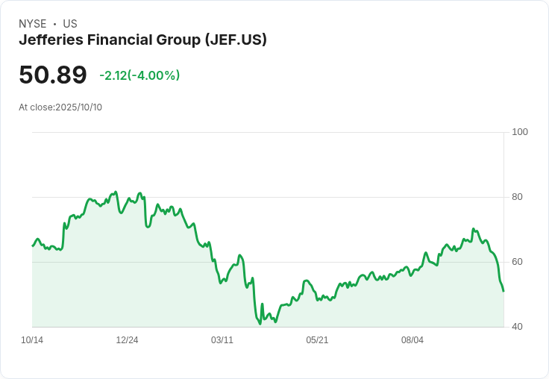
Task: Select the 10/14 date on x-axis
Action: (32, 340)
